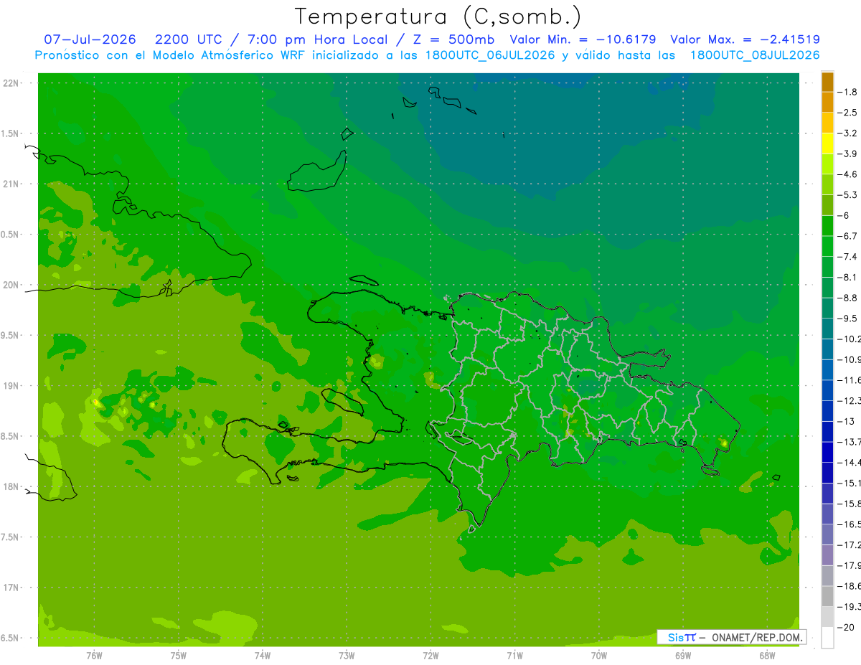Pick the white swatch below -20 in legend
The height and width of the screenshot is (665, 861).
[827, 638]
